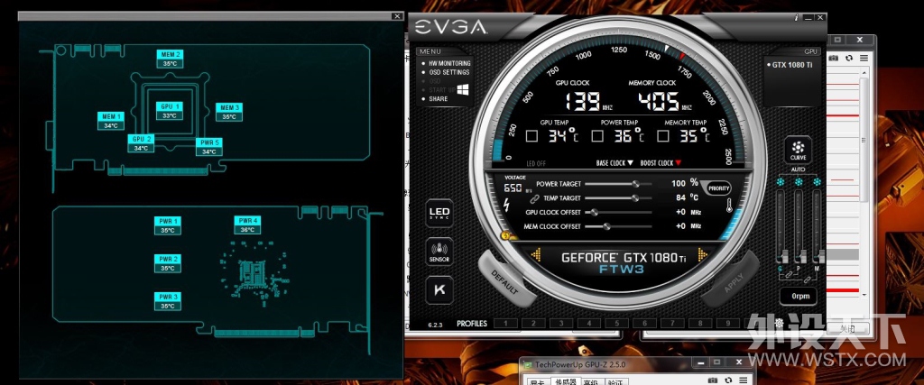The width and height of the screenshot is (924, 385).
Task: Select profile slot 9
Action: pyautogui.click(x=728, y=323)
